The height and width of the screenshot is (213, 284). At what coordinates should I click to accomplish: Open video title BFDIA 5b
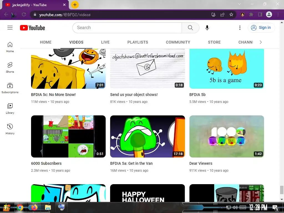[197, 95]
